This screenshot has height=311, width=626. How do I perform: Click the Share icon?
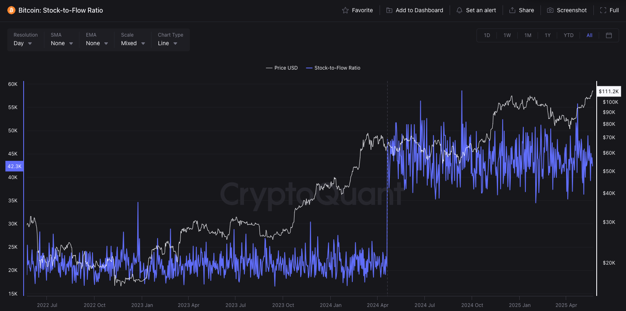[512, 10]
